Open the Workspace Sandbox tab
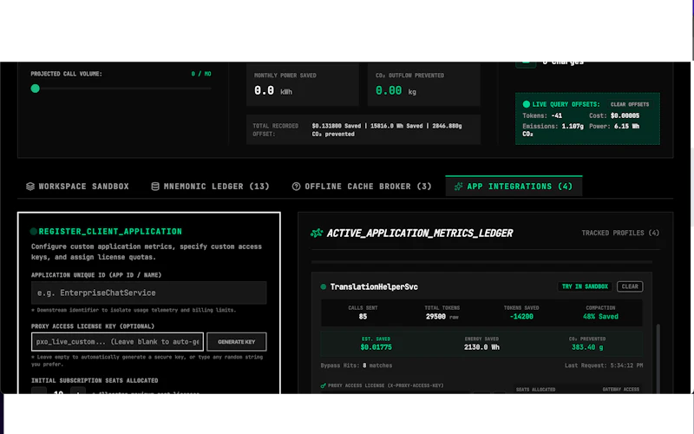The image size is (694, 434). click(77, 187)
